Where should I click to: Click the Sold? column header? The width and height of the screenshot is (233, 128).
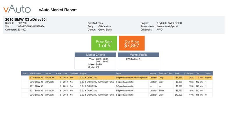[x=25, y=73]
